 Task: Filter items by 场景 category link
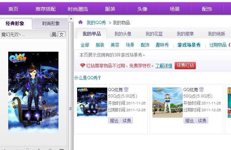click(x=130, y=45)
